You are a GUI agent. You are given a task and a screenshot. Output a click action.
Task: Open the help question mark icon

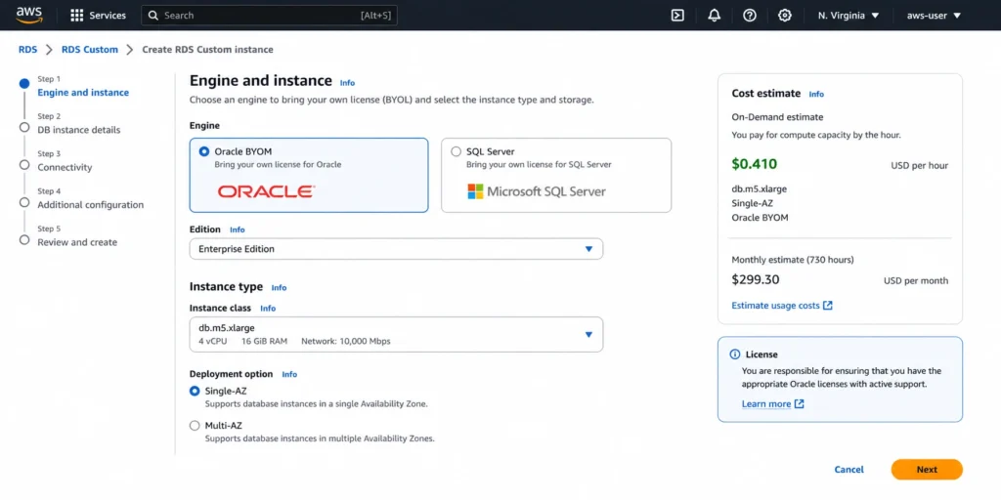coord(750,16)
